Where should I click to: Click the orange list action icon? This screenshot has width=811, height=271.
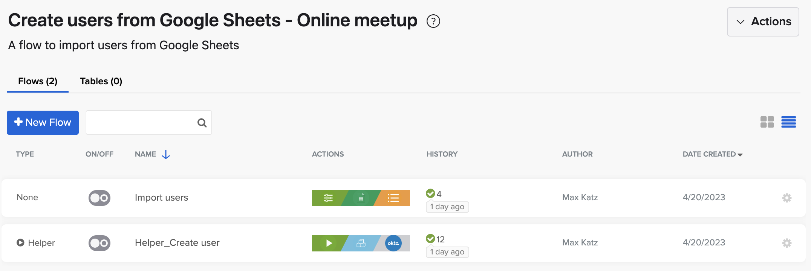[393, 198]
